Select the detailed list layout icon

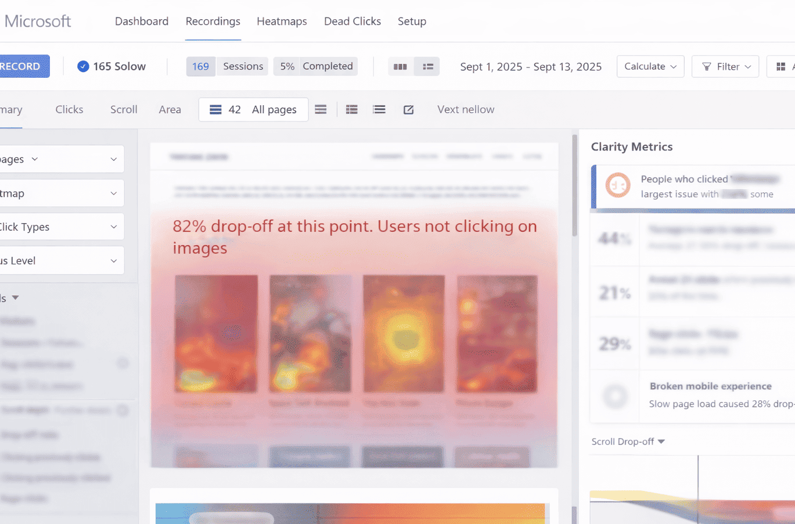point(351,110)
